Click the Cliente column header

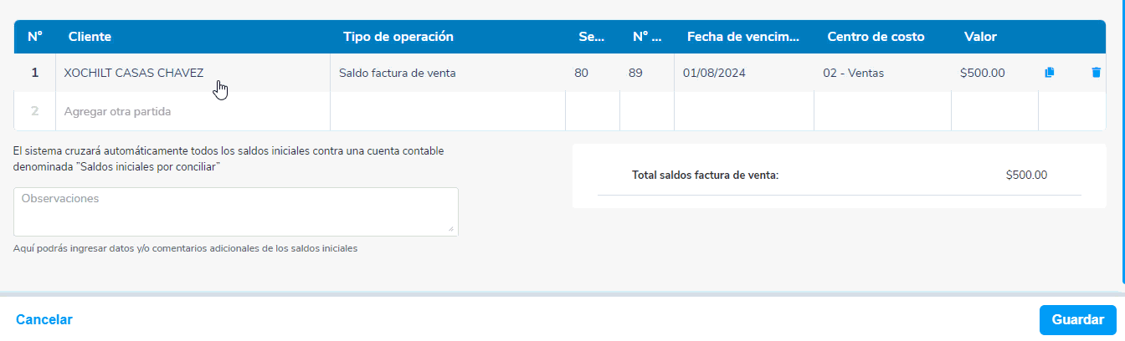click(x=90, y=37)
